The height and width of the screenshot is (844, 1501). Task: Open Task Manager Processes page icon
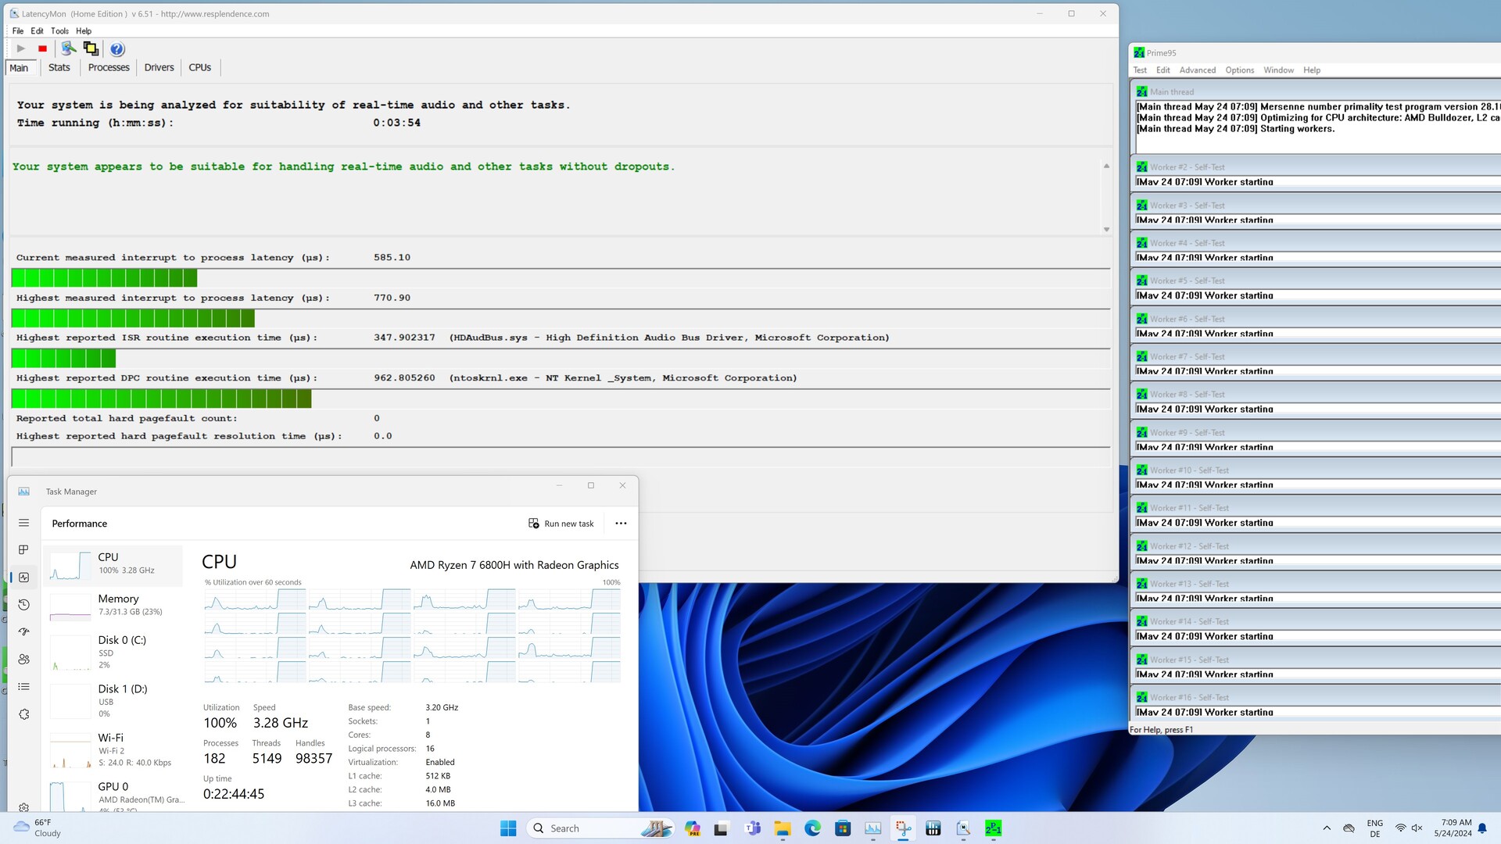(x=24, y=549)
